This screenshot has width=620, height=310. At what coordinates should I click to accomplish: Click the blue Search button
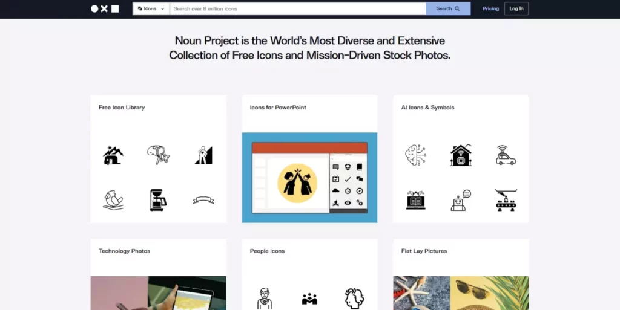click(x=448, y=8)
